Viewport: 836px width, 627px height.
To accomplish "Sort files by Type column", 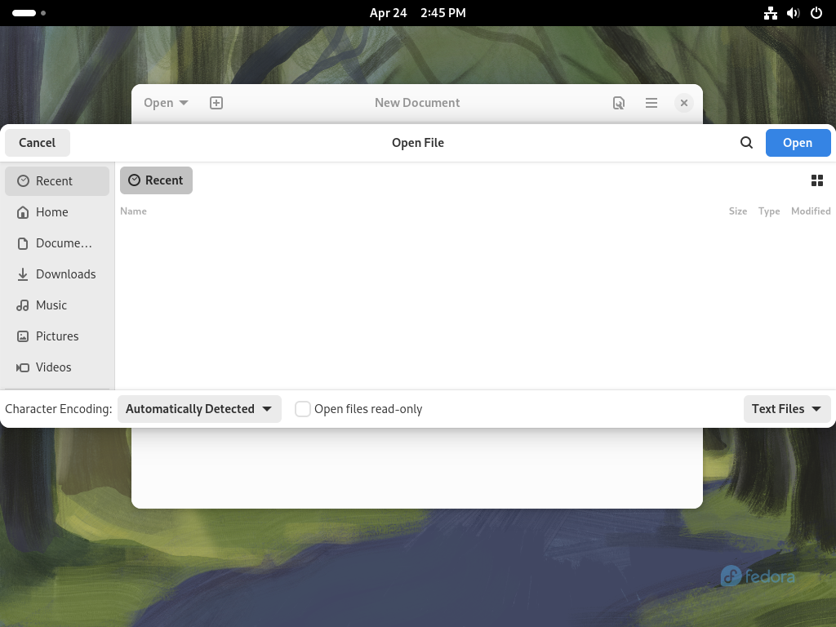I will (769, 211).
